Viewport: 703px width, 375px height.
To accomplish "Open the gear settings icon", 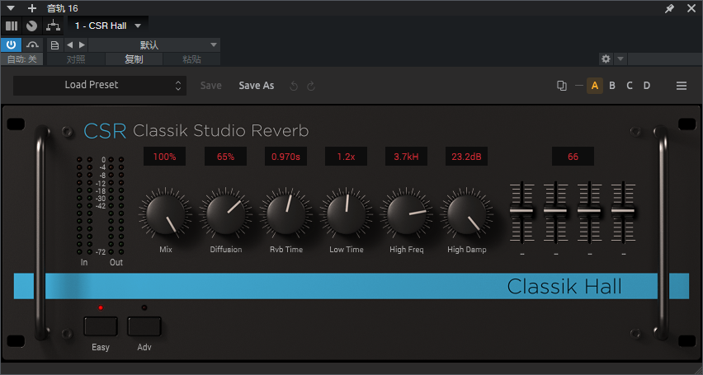I will 606,59.
